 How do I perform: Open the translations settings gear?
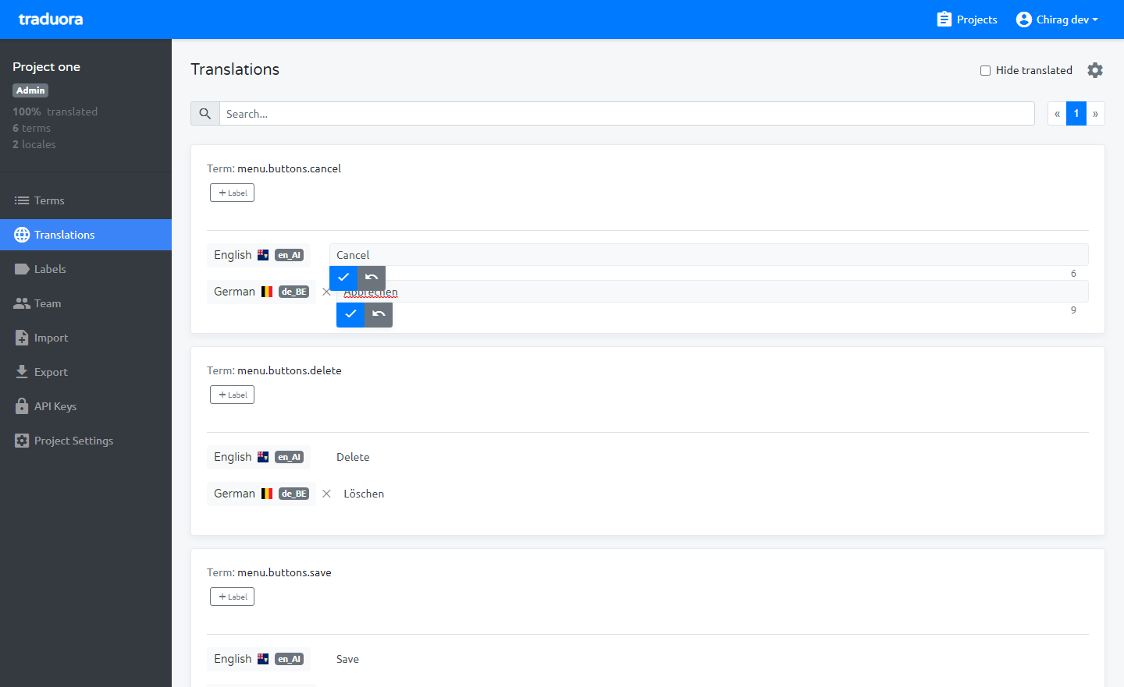coord(1095,69)
